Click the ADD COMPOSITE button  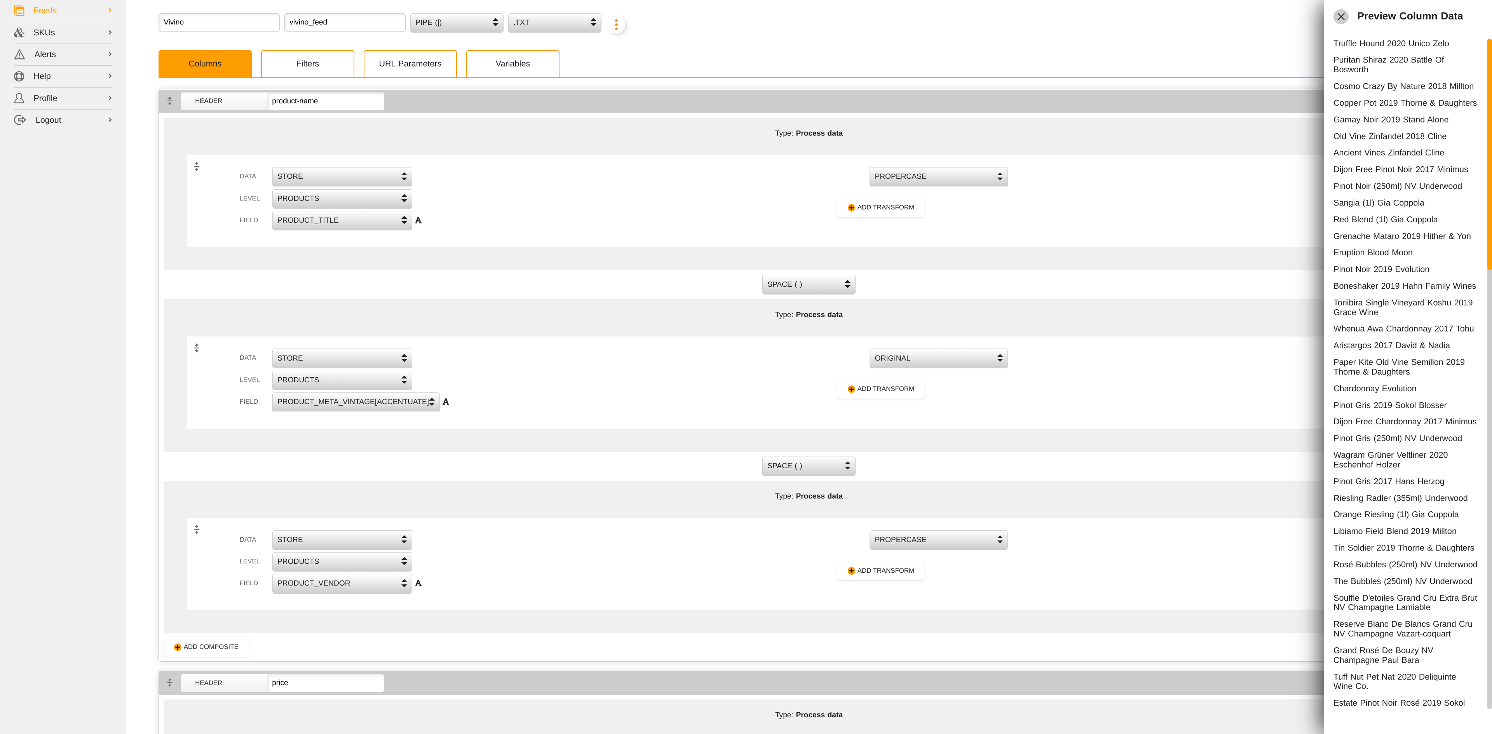[x=206, y=647]
